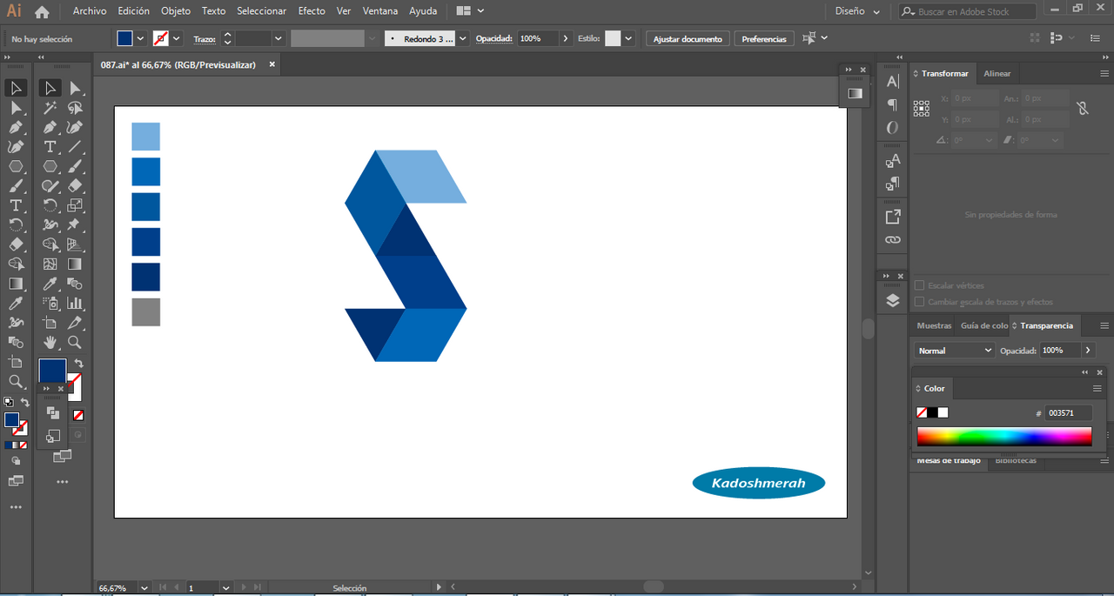This screenshot has width=1114, height=596.
Task: Choose the Blend tool
Action: coord(75,284)
